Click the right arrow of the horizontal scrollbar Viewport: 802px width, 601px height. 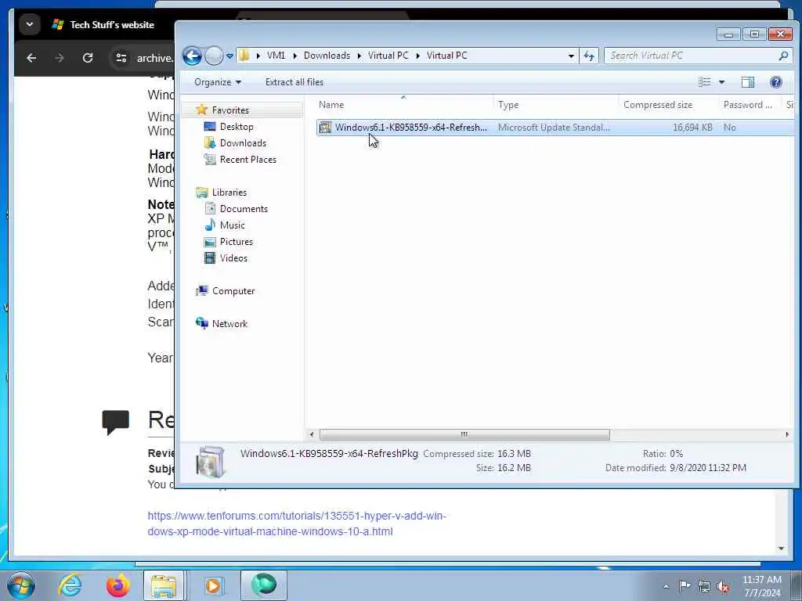click(787, 434)
